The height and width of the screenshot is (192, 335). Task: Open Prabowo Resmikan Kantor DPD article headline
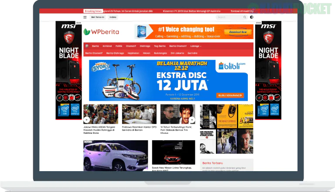click(139, 128)
